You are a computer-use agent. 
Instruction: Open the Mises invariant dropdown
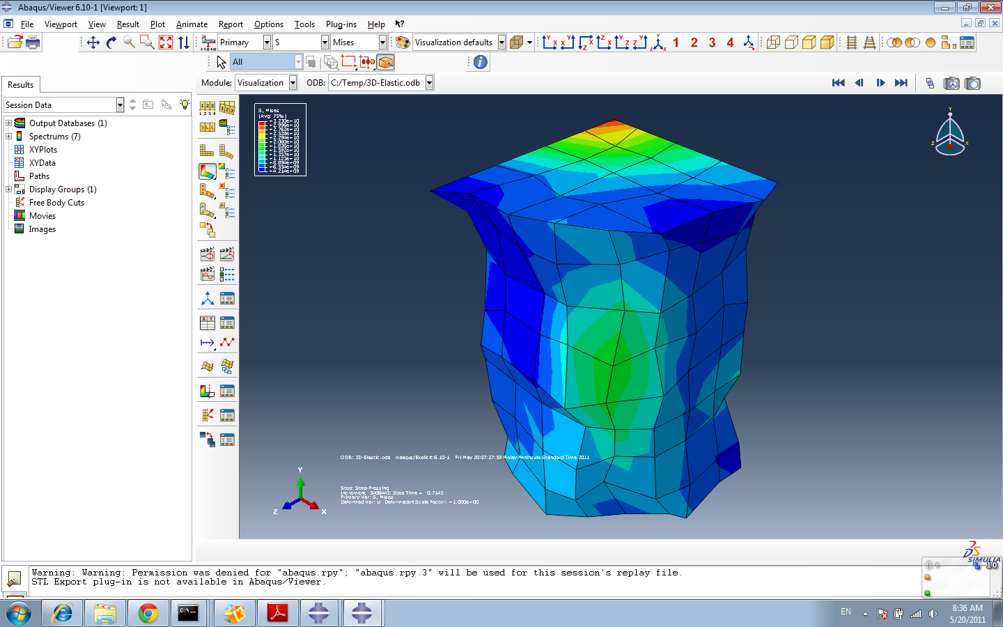(382, 42)
